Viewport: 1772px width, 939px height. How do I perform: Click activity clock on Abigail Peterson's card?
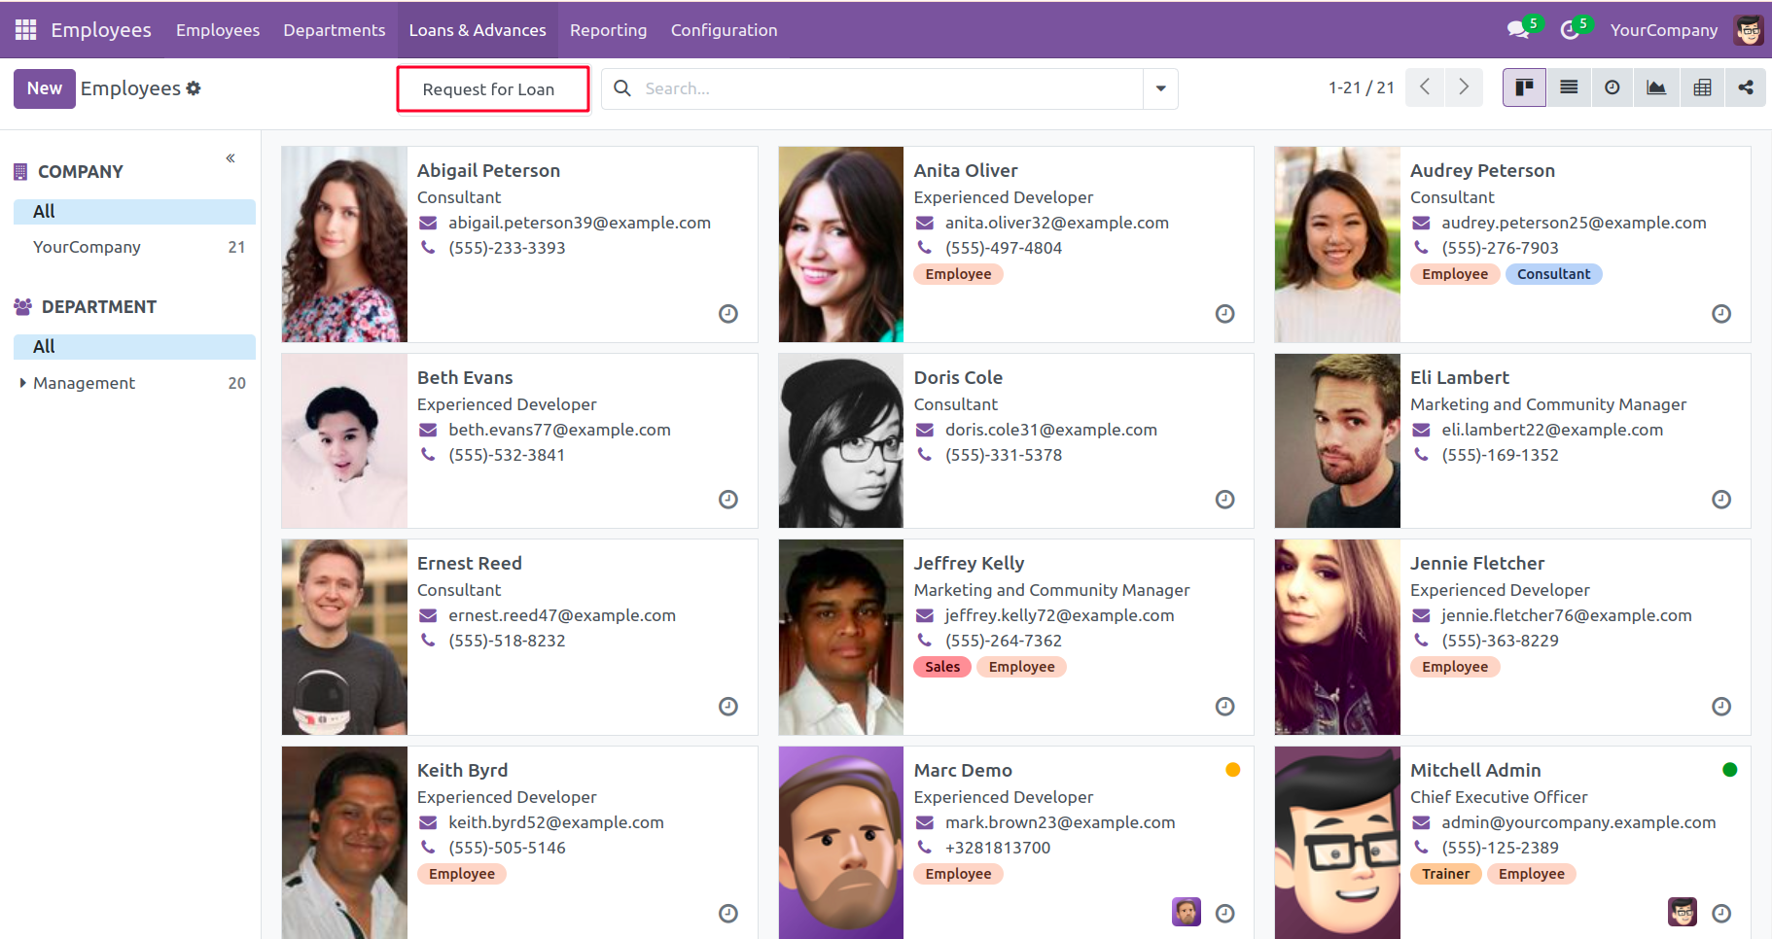tap(727, 314)
